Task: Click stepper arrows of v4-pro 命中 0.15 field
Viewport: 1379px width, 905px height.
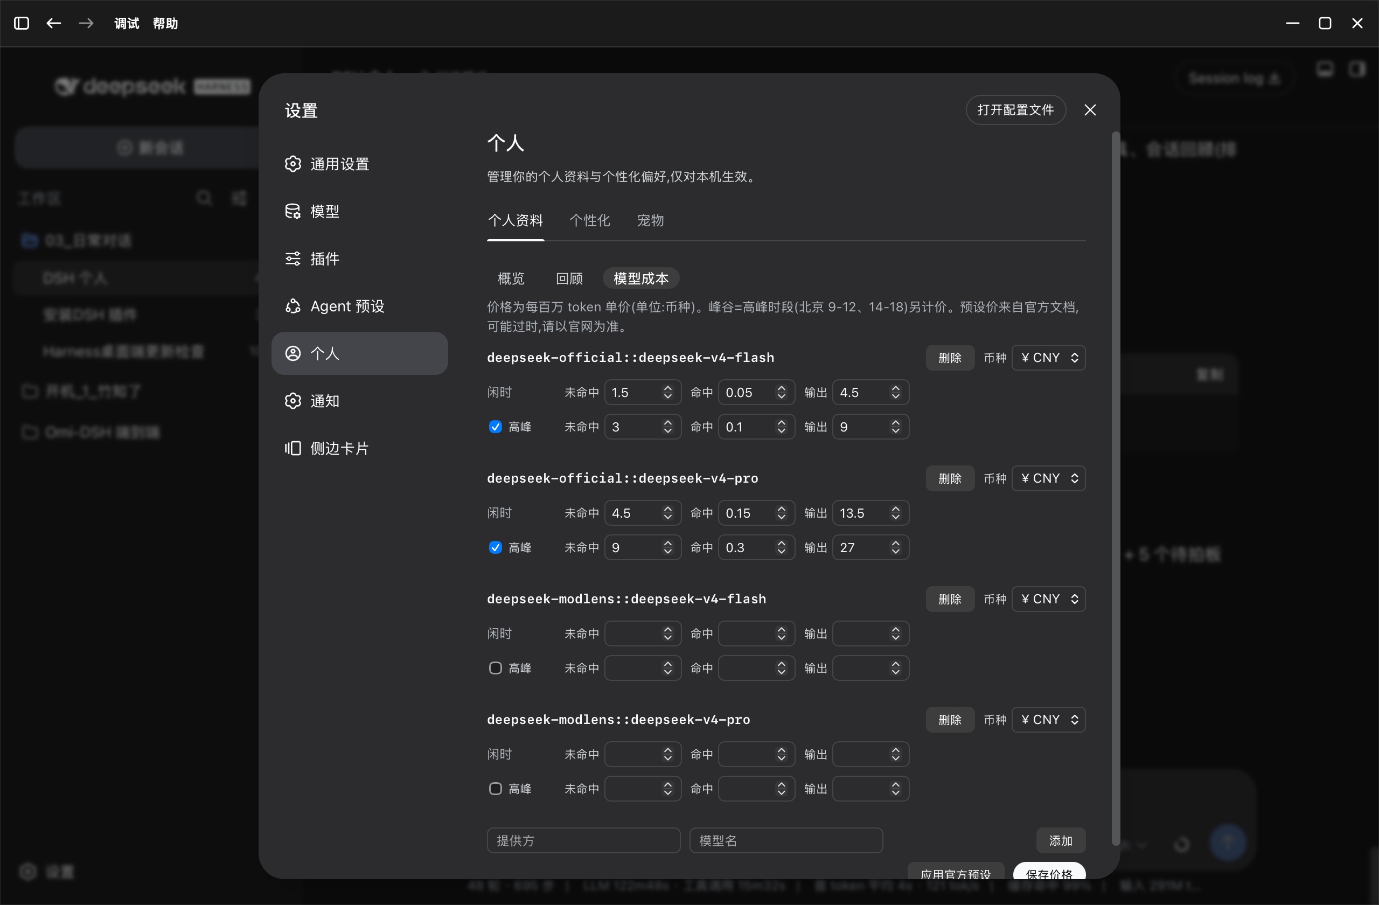Action: (781, 513)
